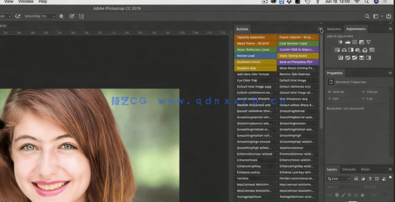Toggle layer filtering on or off
This screenshot has height=202, width=395.
click(x=391, y=178)
